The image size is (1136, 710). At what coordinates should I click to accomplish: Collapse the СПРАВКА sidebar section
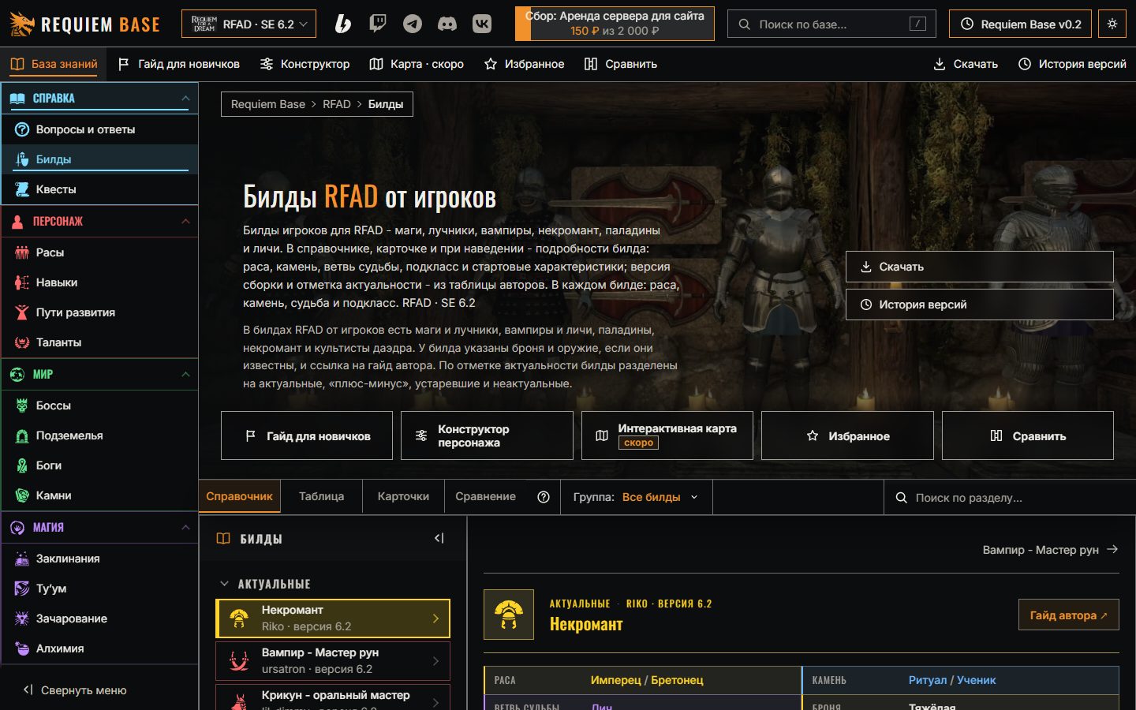click(99, 98)
